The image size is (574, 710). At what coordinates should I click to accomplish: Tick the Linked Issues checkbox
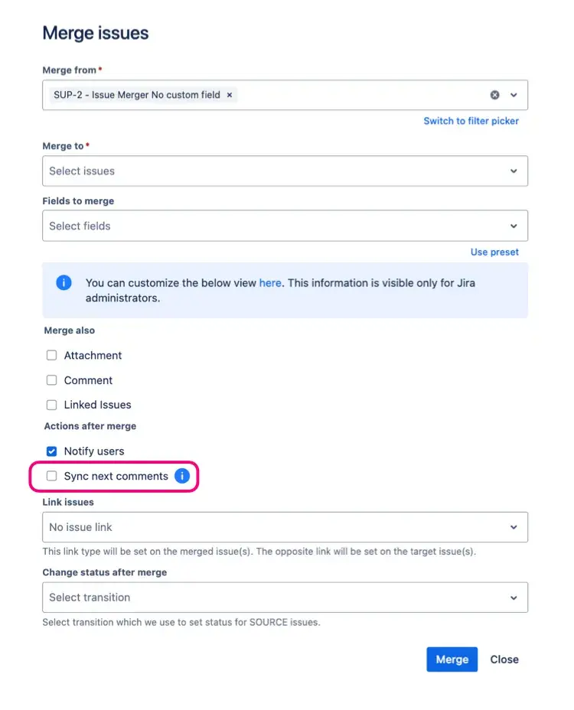[x=52, y=405]
